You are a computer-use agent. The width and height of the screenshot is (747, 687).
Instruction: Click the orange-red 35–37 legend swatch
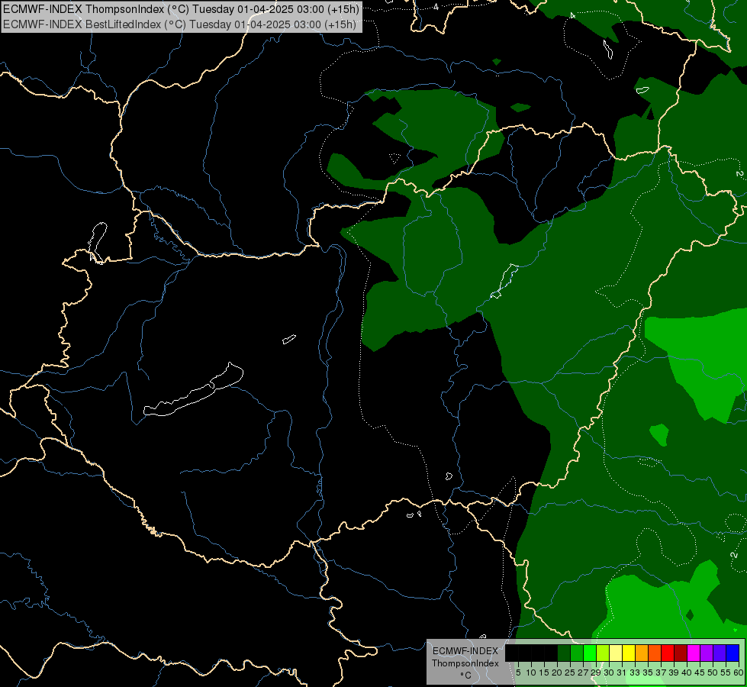point(655,653)
